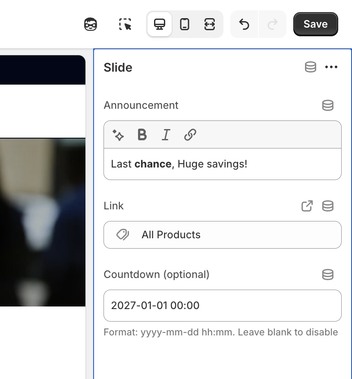
Task: Activate the inspector selection tool
Action: coord(125,24)
